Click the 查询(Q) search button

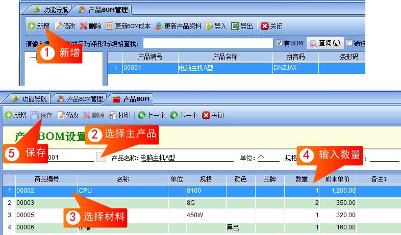325,43
